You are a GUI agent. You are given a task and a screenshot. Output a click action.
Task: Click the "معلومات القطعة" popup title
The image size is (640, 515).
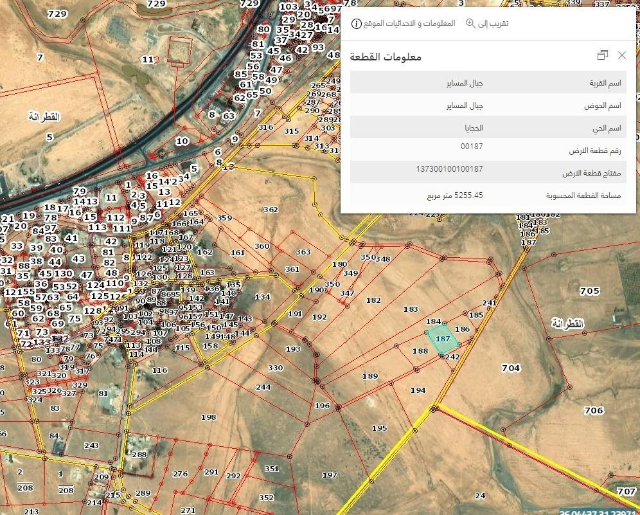pyautogui.click(x=386, y=57)
